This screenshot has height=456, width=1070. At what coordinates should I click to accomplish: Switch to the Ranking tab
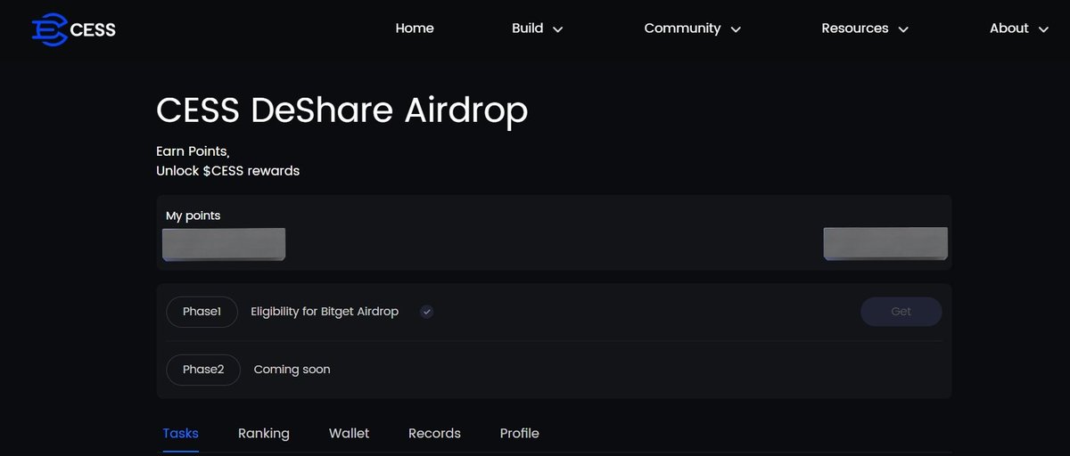click(264, 434)
